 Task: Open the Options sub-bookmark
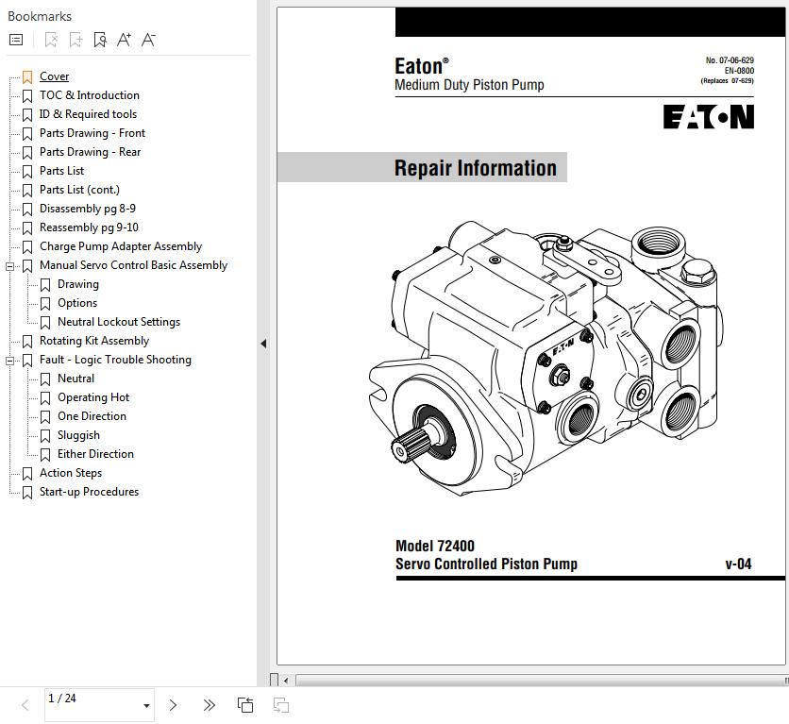77,303
